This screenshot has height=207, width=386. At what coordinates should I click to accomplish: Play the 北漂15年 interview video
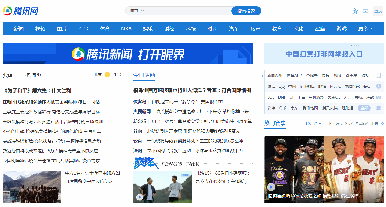[x=140, y=197]
